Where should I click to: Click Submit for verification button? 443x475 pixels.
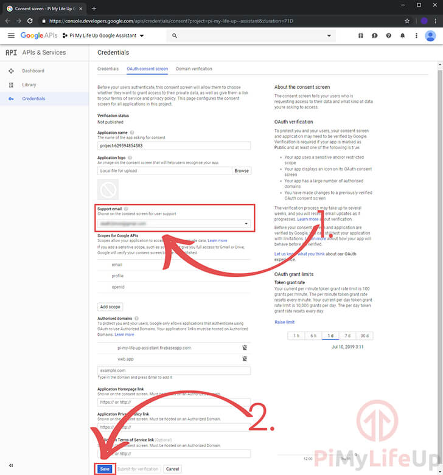click(138, 469)
